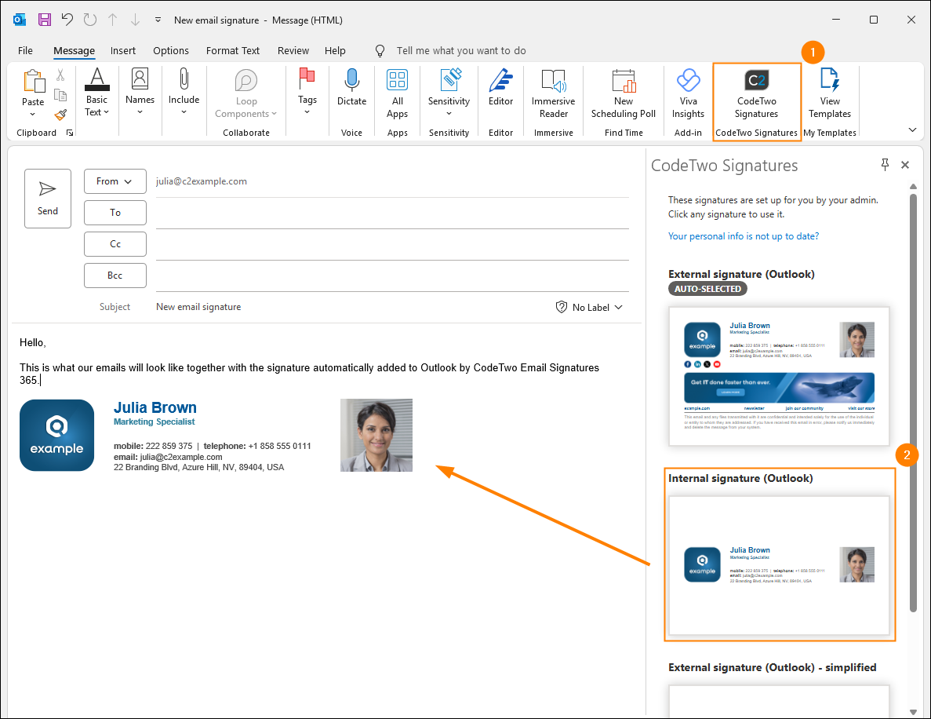
Task: Save the message with the floppy icon
Action: tap(45, 20)
